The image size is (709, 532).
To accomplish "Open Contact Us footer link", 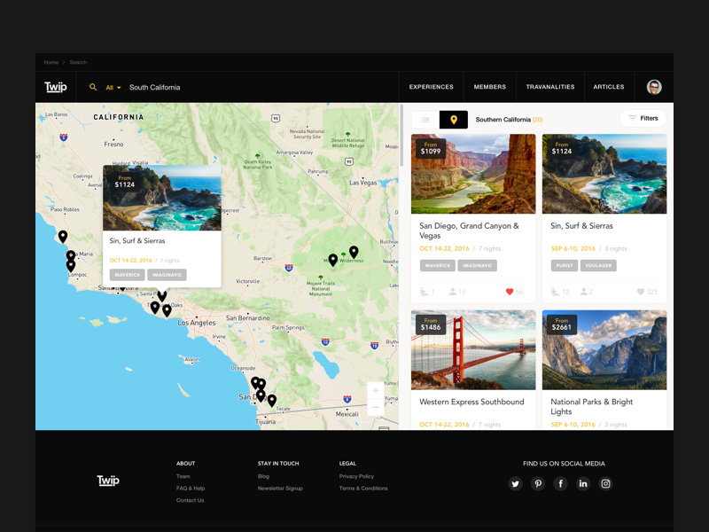I will [x=190, y=500].
